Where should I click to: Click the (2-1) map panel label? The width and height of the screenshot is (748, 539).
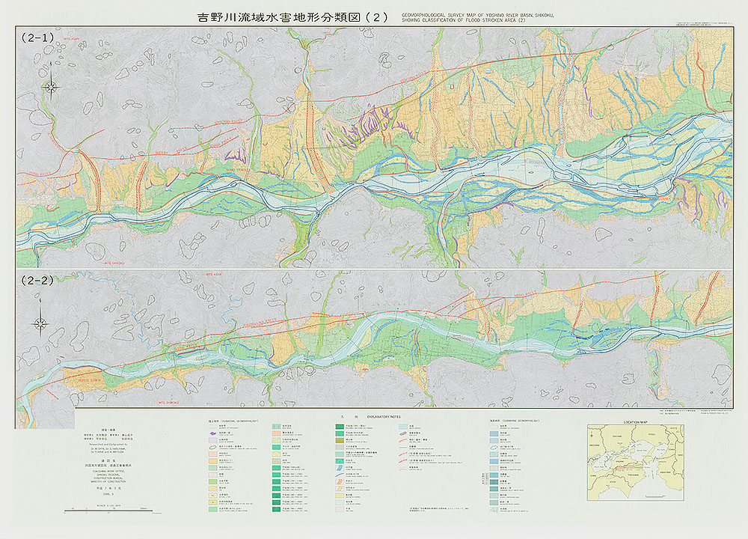click(38, 37)
